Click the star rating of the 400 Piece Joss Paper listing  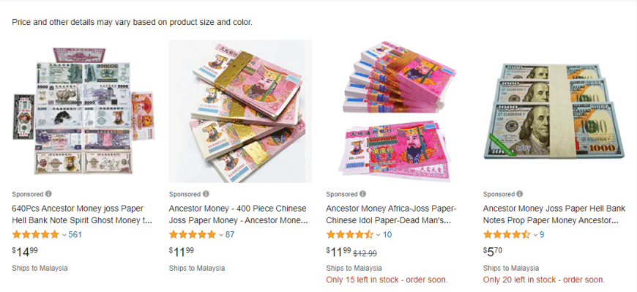pyautogui.click(x=193, y=234)
